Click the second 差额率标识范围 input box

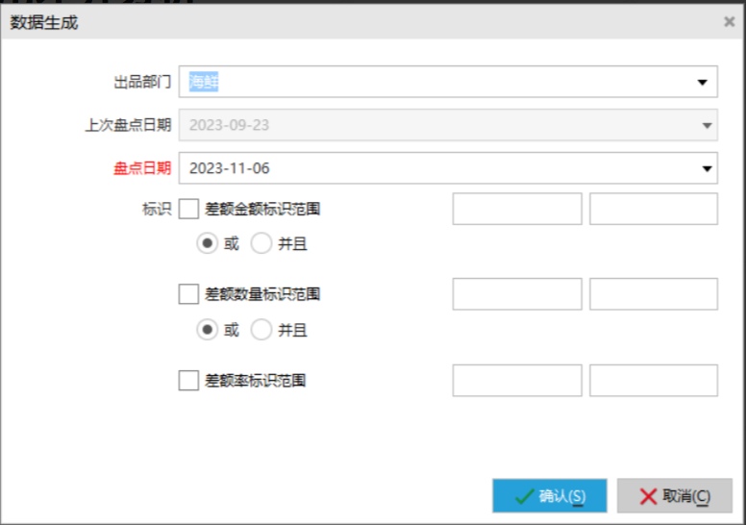[x=654, y=381]
